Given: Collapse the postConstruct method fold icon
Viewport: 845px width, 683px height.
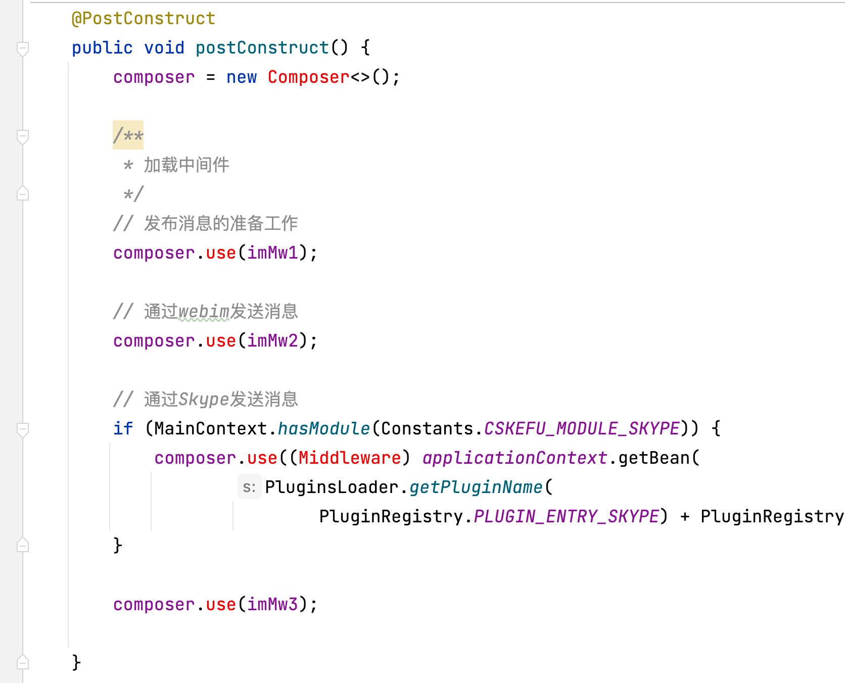Looking at the screenshot, I should tap(22, 49).
